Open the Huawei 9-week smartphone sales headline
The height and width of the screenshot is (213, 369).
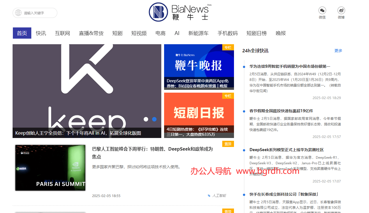(x=290, y=66)
